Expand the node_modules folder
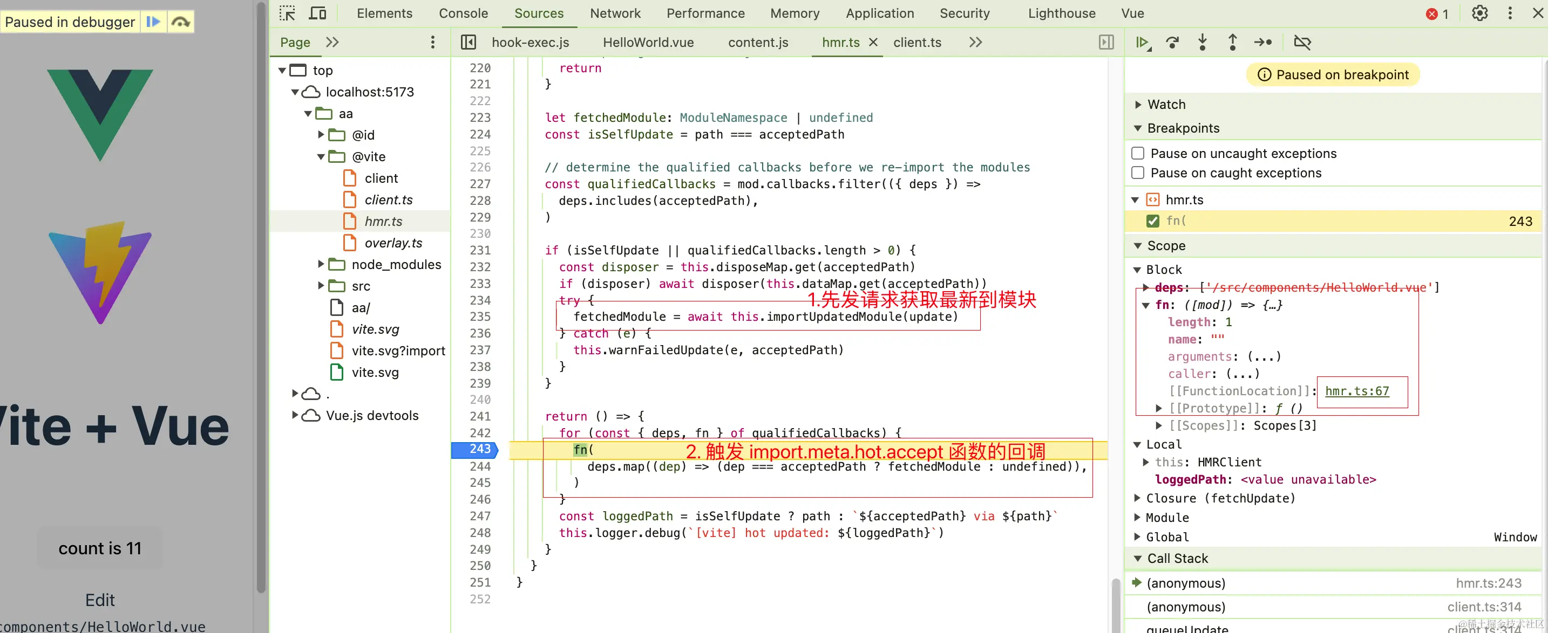Viewport: 1548px width, 633px height. pos(321,264)
